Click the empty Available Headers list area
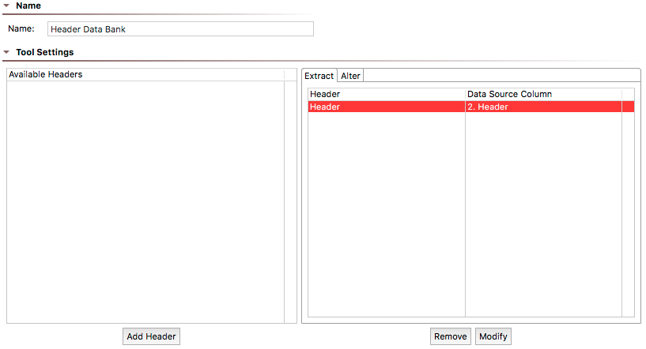646x349 pixels. tap(145, 201)
